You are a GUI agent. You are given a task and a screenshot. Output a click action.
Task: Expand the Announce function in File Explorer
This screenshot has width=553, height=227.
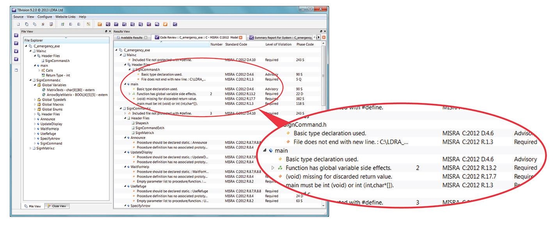pos(35,119)
